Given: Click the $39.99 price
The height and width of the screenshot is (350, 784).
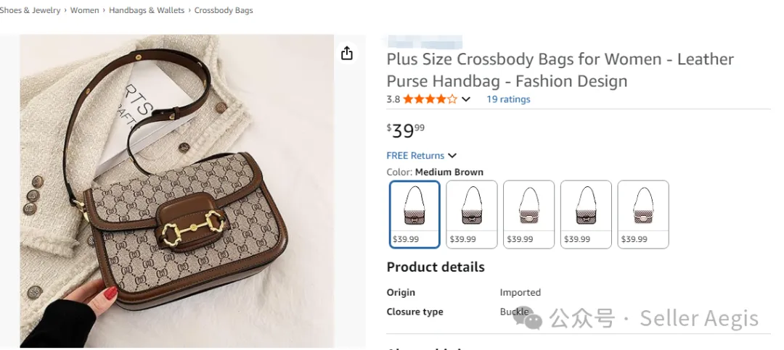Looking at the screenshot, I should click(405, 130).
